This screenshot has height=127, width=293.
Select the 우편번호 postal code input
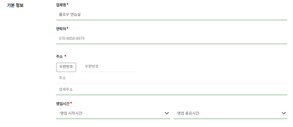click(108, 67)
